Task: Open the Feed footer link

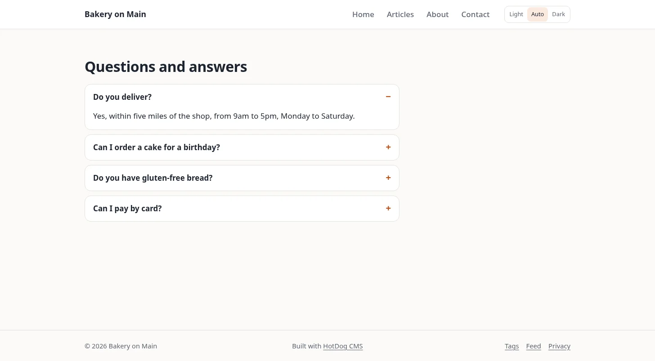Action: coord(534,346)
